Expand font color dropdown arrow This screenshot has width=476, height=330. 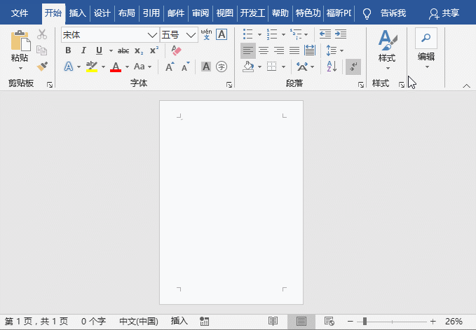coord(127,67)
